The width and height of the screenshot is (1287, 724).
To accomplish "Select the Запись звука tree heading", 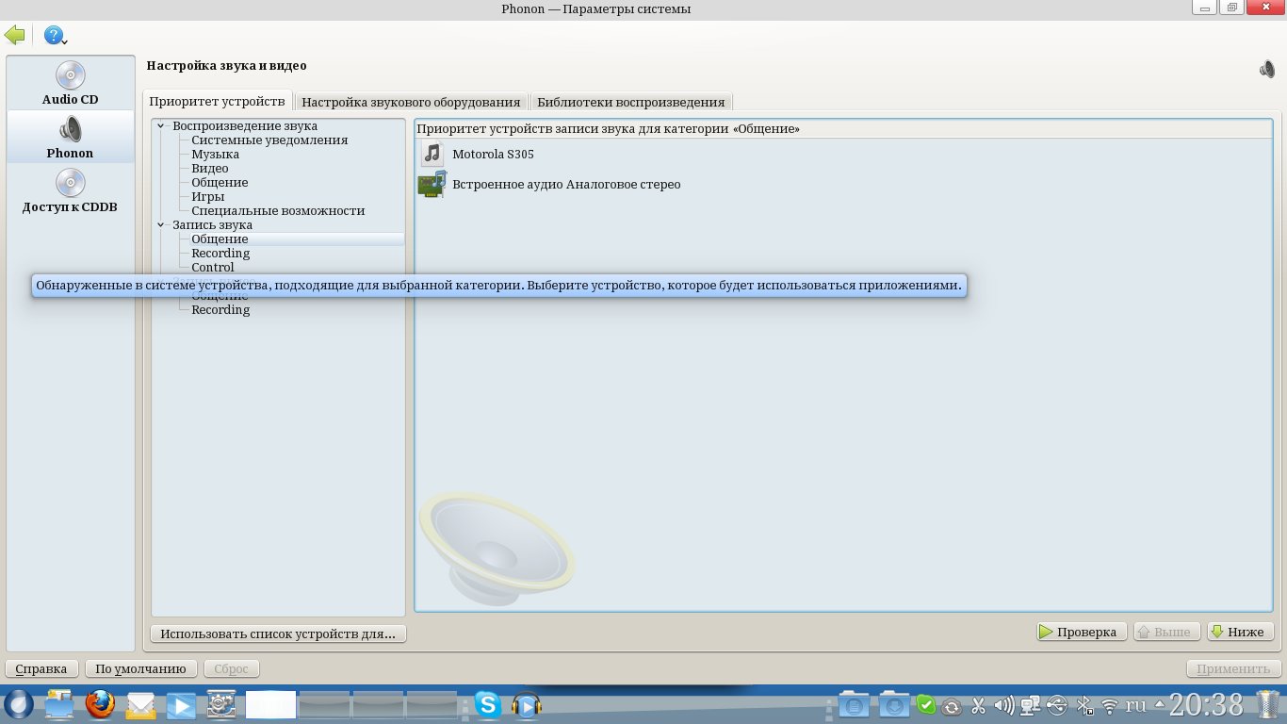I will (x=212, y=224).
